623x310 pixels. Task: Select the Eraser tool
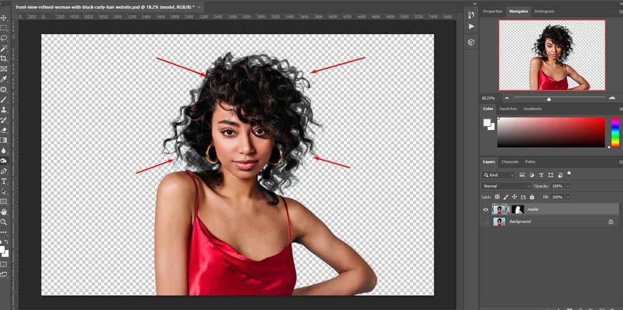click(x=4, y=130)
